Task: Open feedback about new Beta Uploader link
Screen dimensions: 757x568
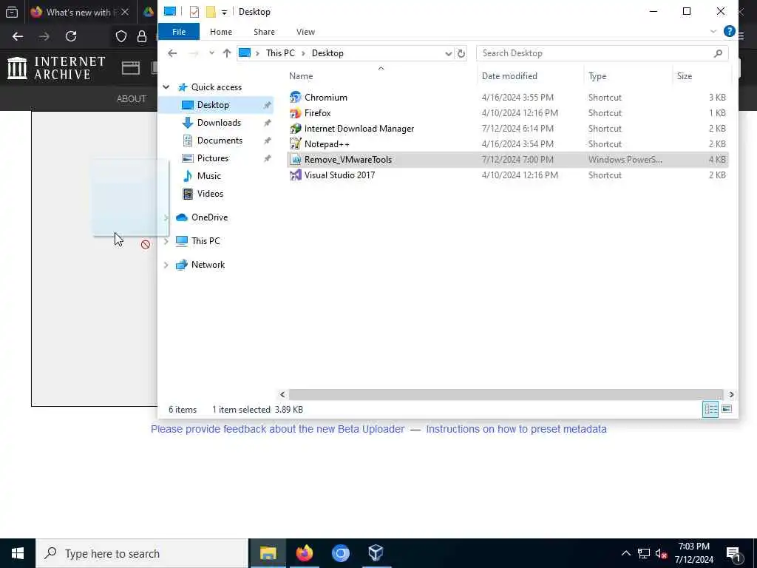Action: pos(278,429)
